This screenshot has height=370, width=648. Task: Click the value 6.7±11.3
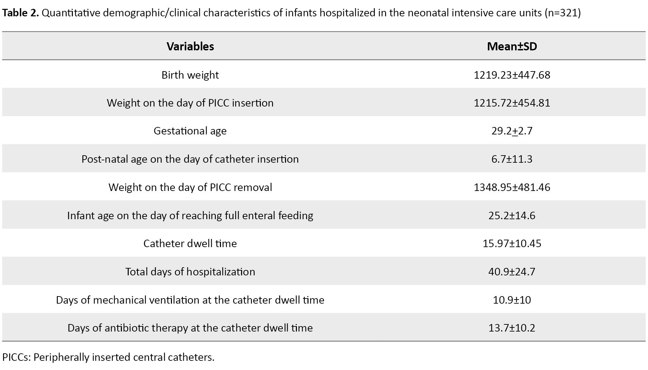tap(512, 159)
